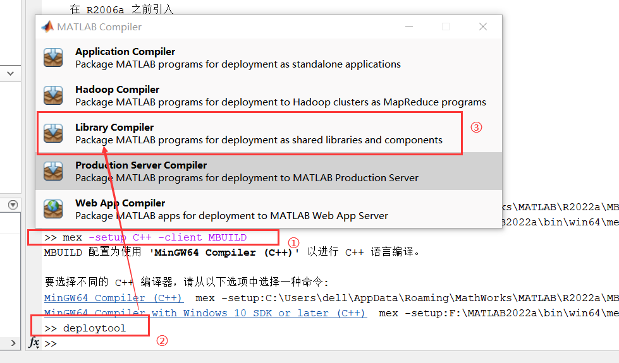Click the Library Compiler package icon

[x=53, y=133]
